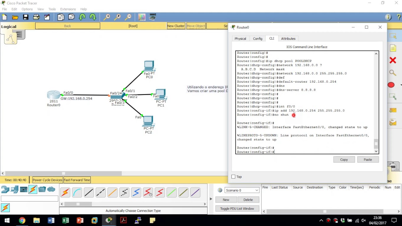Open the end devices category
Image resolution: width=402 pixels, height=226 pixels.
pyautogui.click(x=14, y=189)
